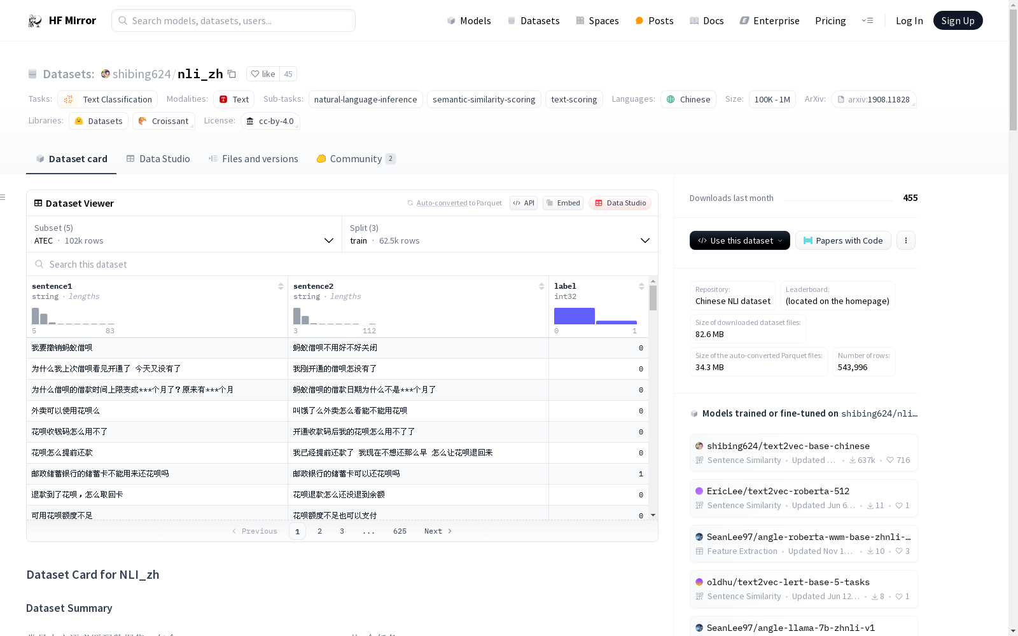Click the natural-language-inference tag
The width and height of the screenshot is (1018, 636).
coord(366,99)
